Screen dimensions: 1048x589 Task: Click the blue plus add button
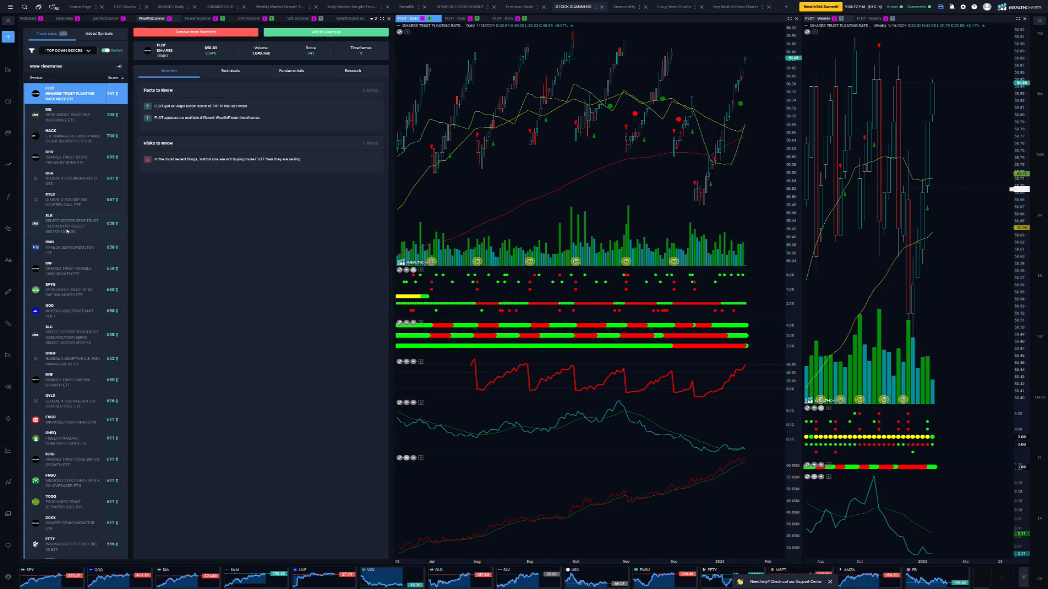pyautogui.click(x=8, y=37)
